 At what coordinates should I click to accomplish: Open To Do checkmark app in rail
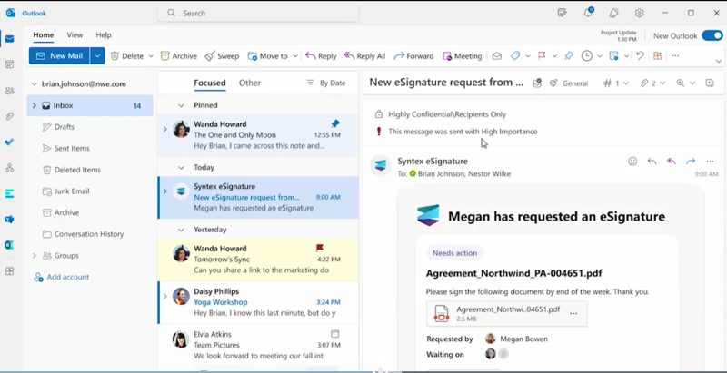click(x=9, y=142)
